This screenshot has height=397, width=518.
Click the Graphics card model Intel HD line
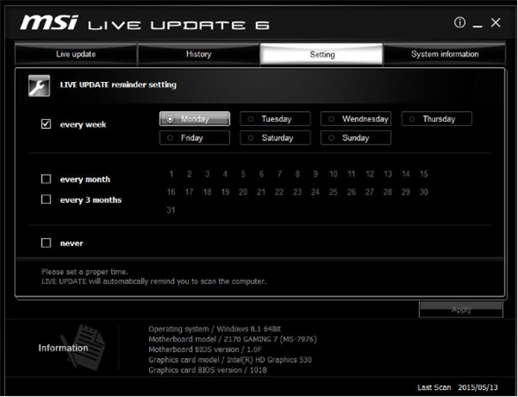(230, 360)
